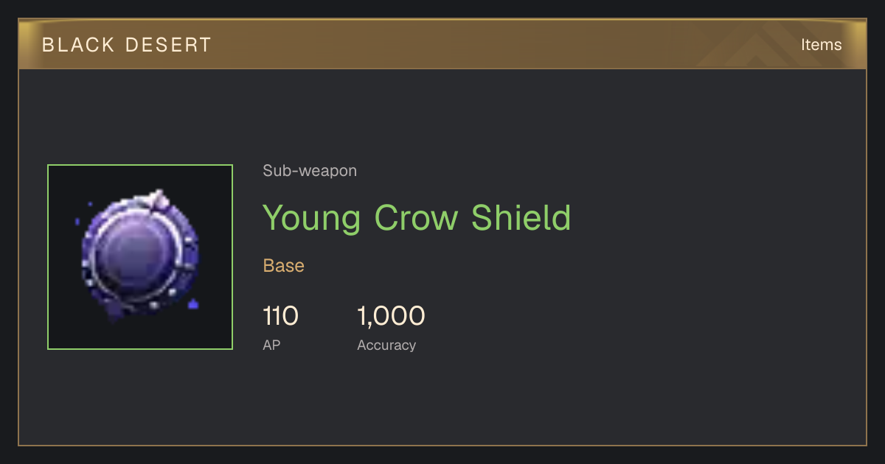Click the 1,000 Accuracy stat value

(391, 316)
